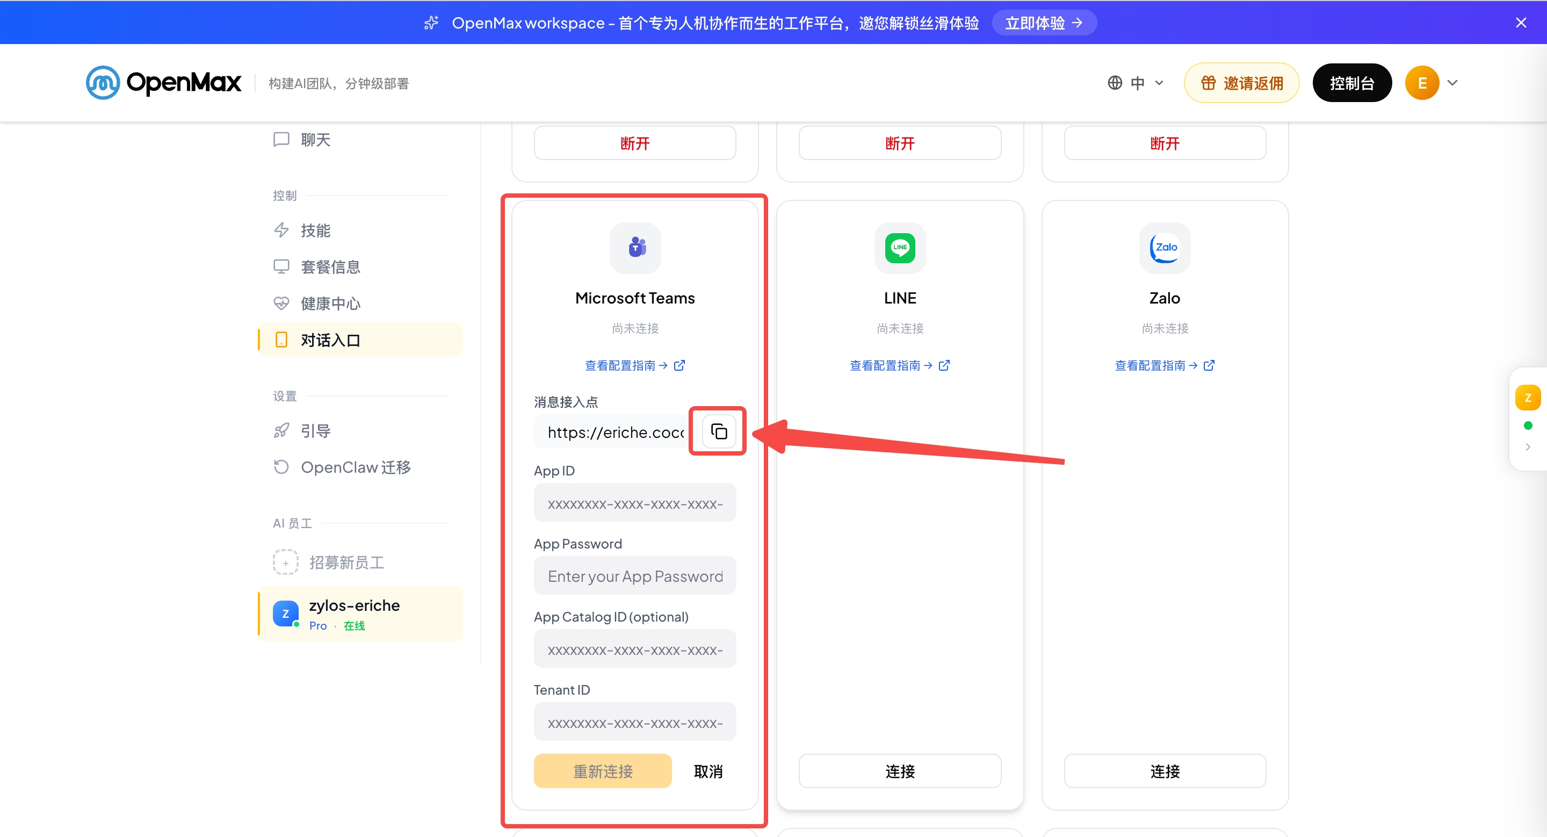The image size is (1547, 837).
Task: Click the Zalo app icon
Action: tap(1165, 247)
